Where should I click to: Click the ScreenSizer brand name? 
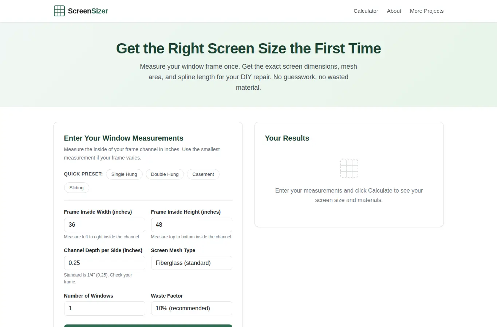[88, 11]
